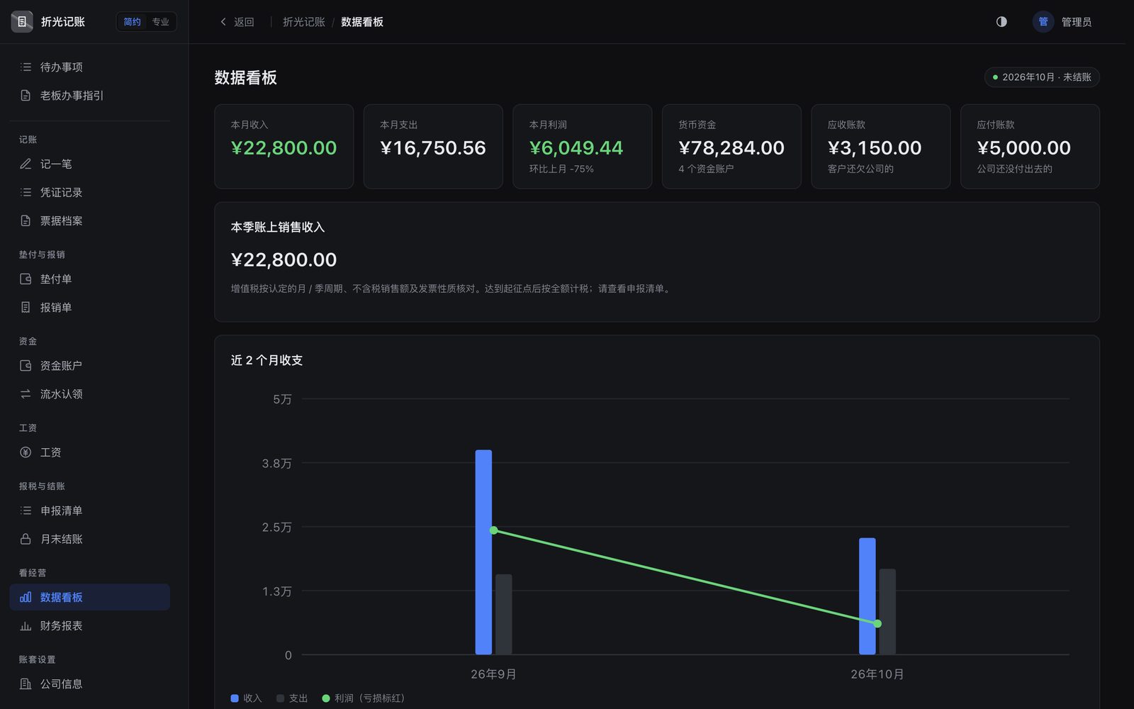Screen dimensions: 1134x709
Task: Click the 26年9月 green profit point
Action: pos(494,530)
